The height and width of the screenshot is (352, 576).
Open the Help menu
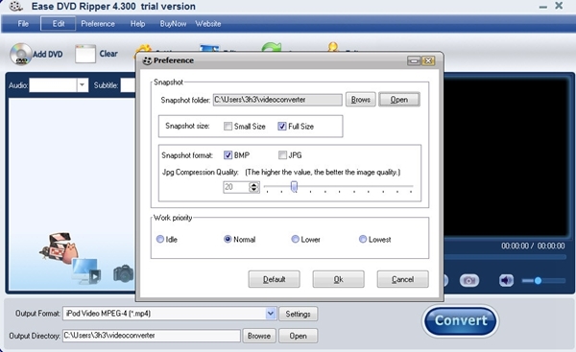pyautogui.click(x=137, y=23)
